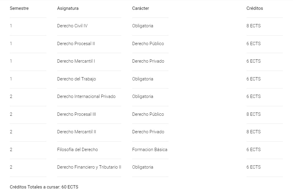This screenshot has height=195, width=293.
Task: Open Derecho Financiero y Tributario II
Action: (x=89, y=167)
